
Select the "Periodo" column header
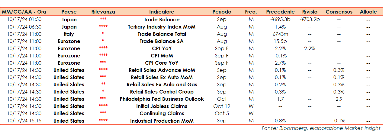[x=222, y=12]
